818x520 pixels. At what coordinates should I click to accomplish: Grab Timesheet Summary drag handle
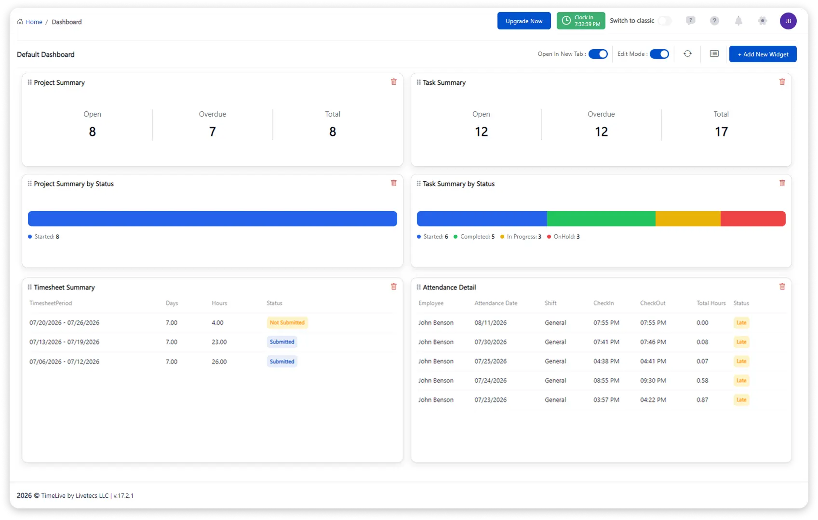point(30,287)
